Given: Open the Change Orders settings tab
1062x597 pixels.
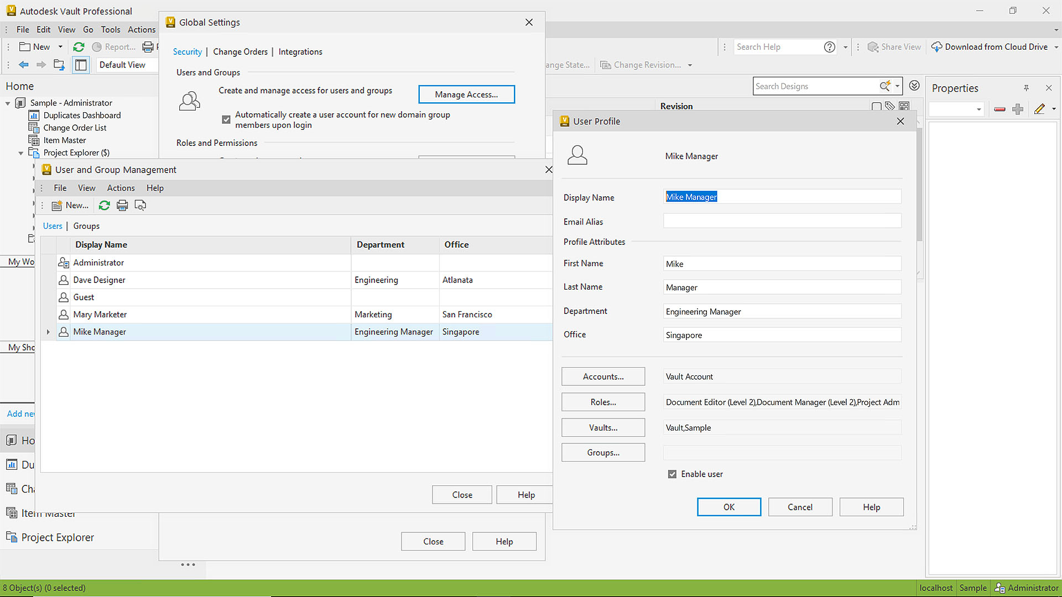Looking at the screenshot, I should (x=240, y=52).
